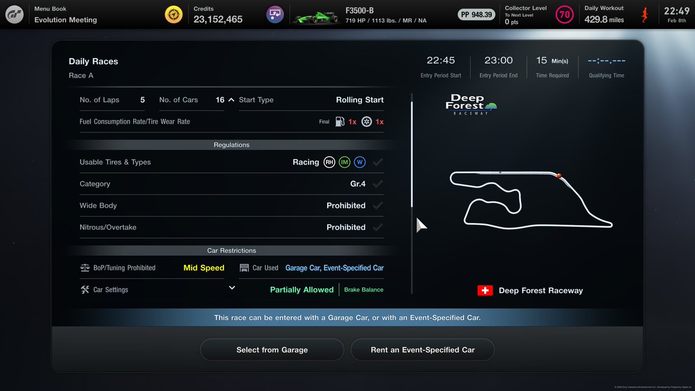Click the No. of Laps 5 value

142,100
